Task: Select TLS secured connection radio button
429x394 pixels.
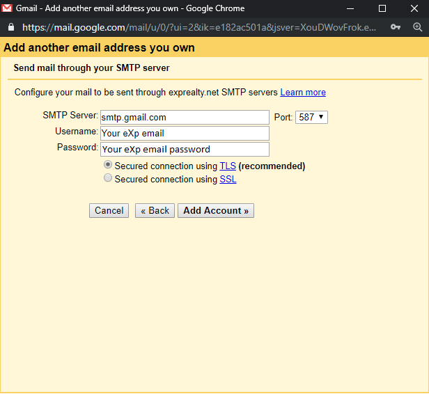Action: pyautogui.click(x=108, y=165)
